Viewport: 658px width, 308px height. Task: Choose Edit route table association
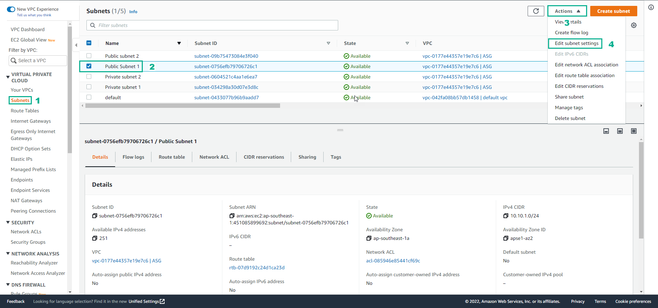click(585, 75)
